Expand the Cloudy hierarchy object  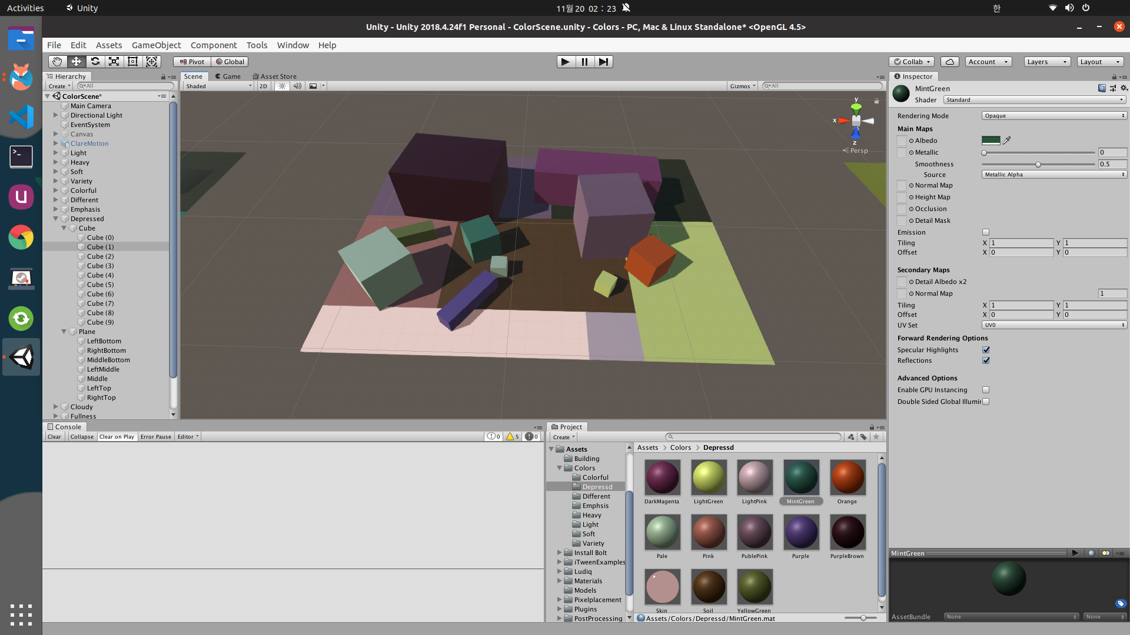(56, 407)
